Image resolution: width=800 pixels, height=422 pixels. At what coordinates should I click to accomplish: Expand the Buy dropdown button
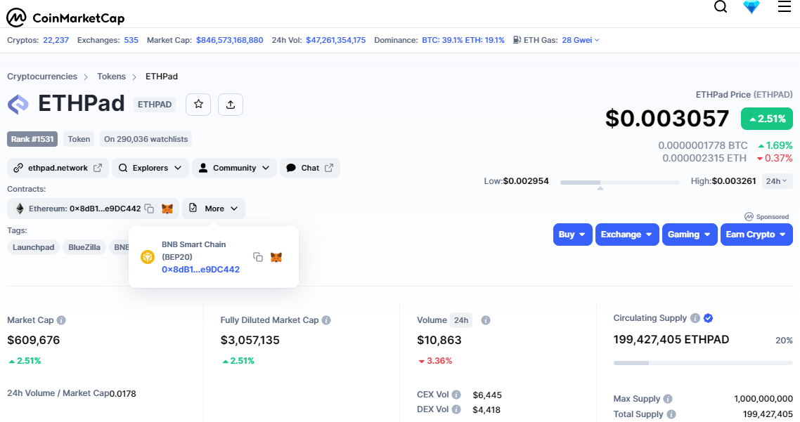572,235
